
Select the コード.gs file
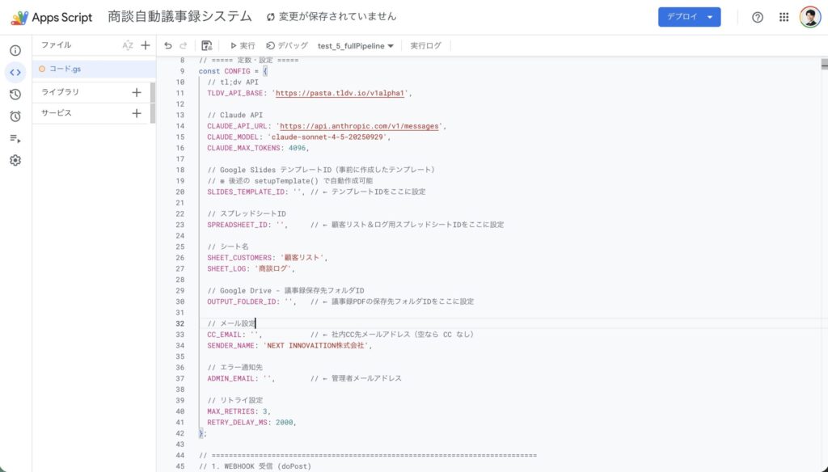pos(65,70)
